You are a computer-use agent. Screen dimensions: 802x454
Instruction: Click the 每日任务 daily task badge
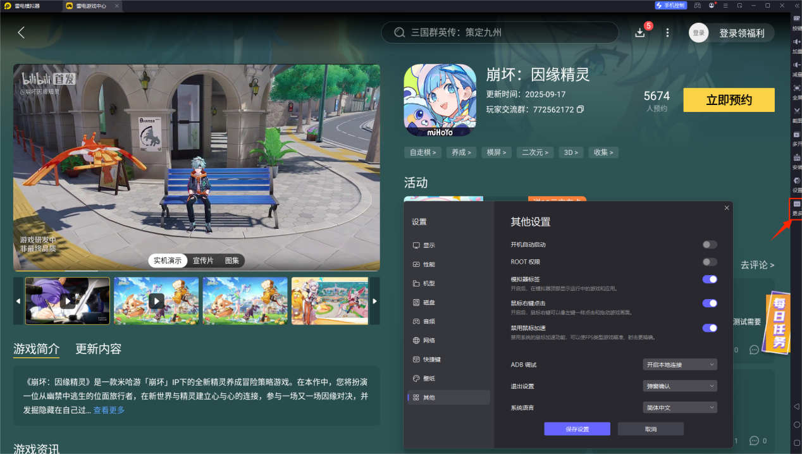point(777,322)
